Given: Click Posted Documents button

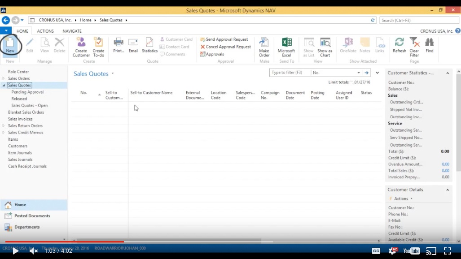Looking at the screenshot, I should tap(34, 216).
